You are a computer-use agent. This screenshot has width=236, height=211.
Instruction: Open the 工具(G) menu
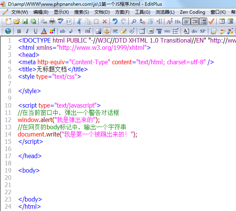(x=142, y=12)
